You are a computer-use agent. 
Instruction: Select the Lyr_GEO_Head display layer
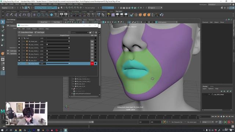pos(217,95)
